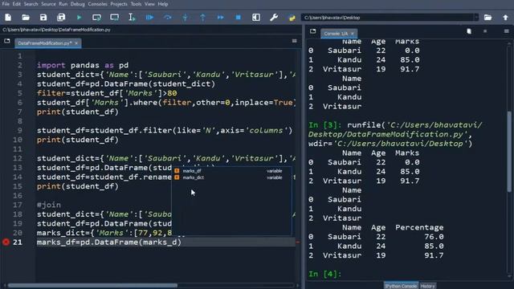Go to parent directory arrow
Image resolution: width=514 pixels, height=289 pixels.
pos(505,18)
